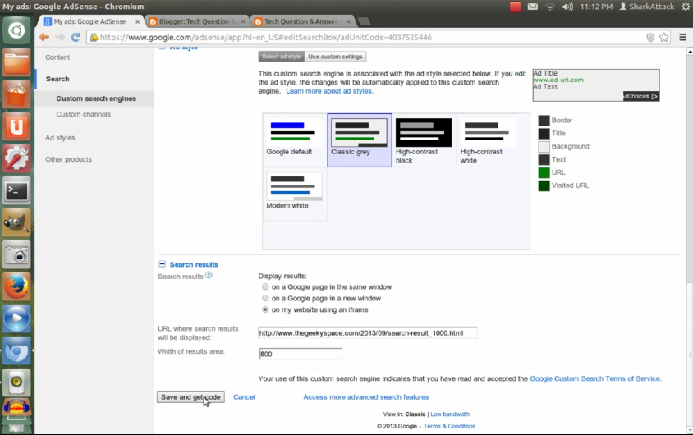
Task: Click the red recording indicator icon
Action: coord(515,7)
